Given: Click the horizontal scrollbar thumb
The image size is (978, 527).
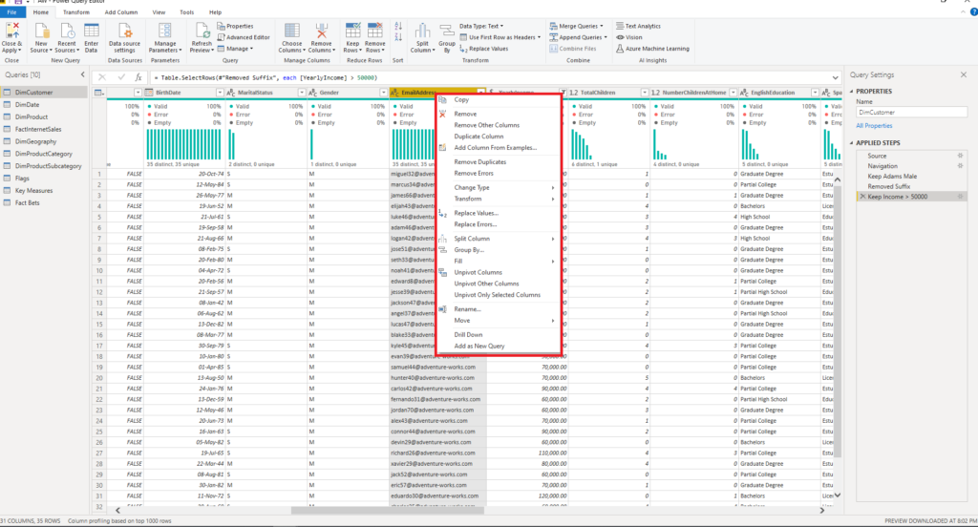Looking at the screenshot, I should (x=388, y=510).
